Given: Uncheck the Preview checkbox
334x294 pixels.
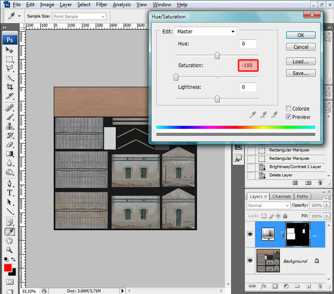Looking at the screenshot, I should [x=289, y=117].
